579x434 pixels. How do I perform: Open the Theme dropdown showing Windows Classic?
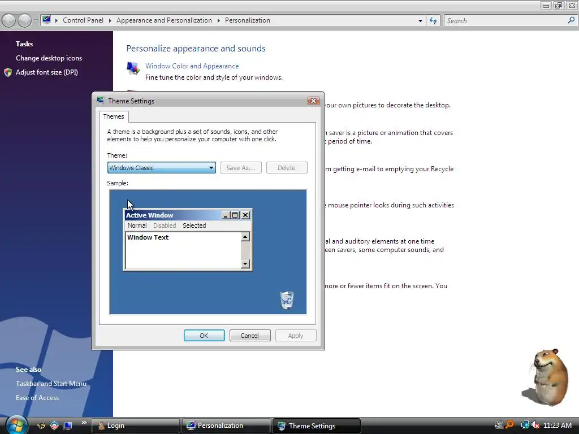pos(161,167)
